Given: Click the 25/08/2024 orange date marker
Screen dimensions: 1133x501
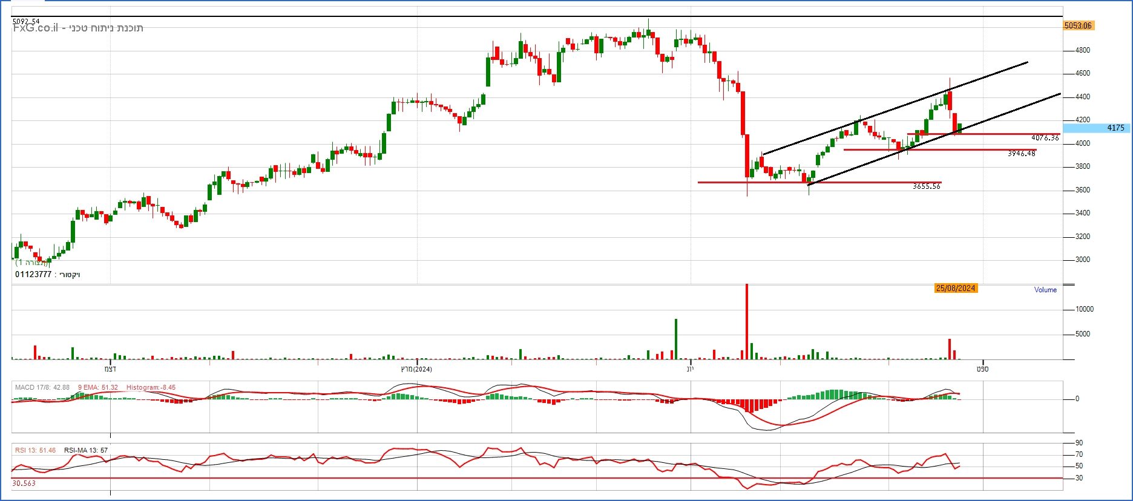Looking at the screenshot, I should pyautogui.click(x=955, y=288).
